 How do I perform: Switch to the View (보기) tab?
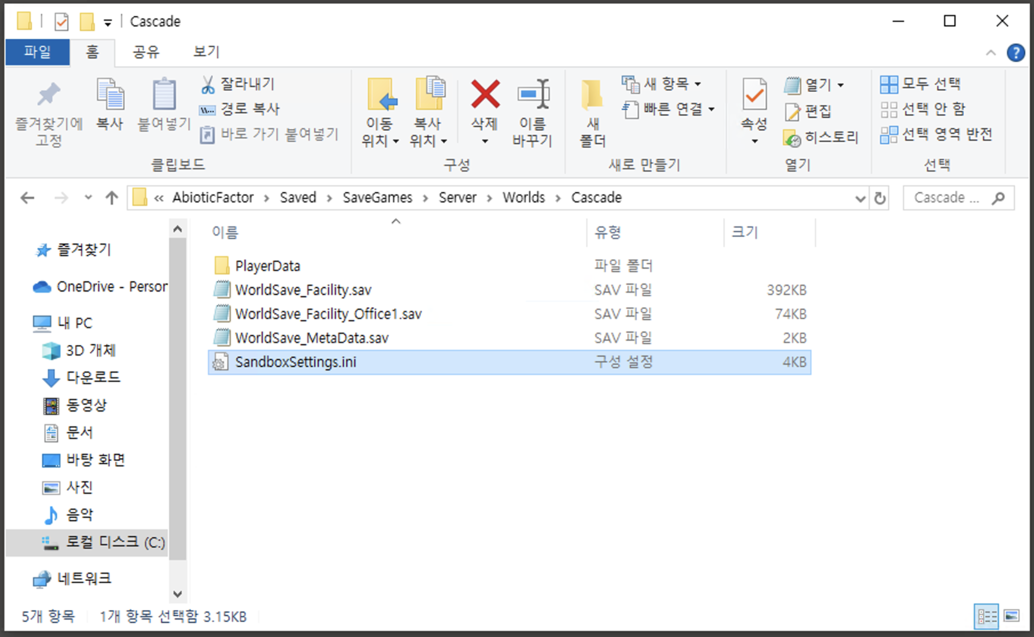coord(207,52)
